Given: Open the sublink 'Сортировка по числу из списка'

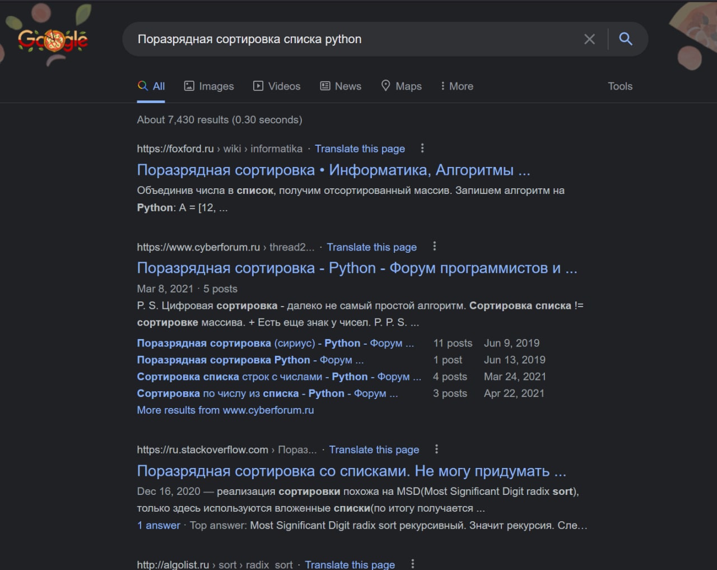Looking at the screenshot, I should tap(267, 393).
